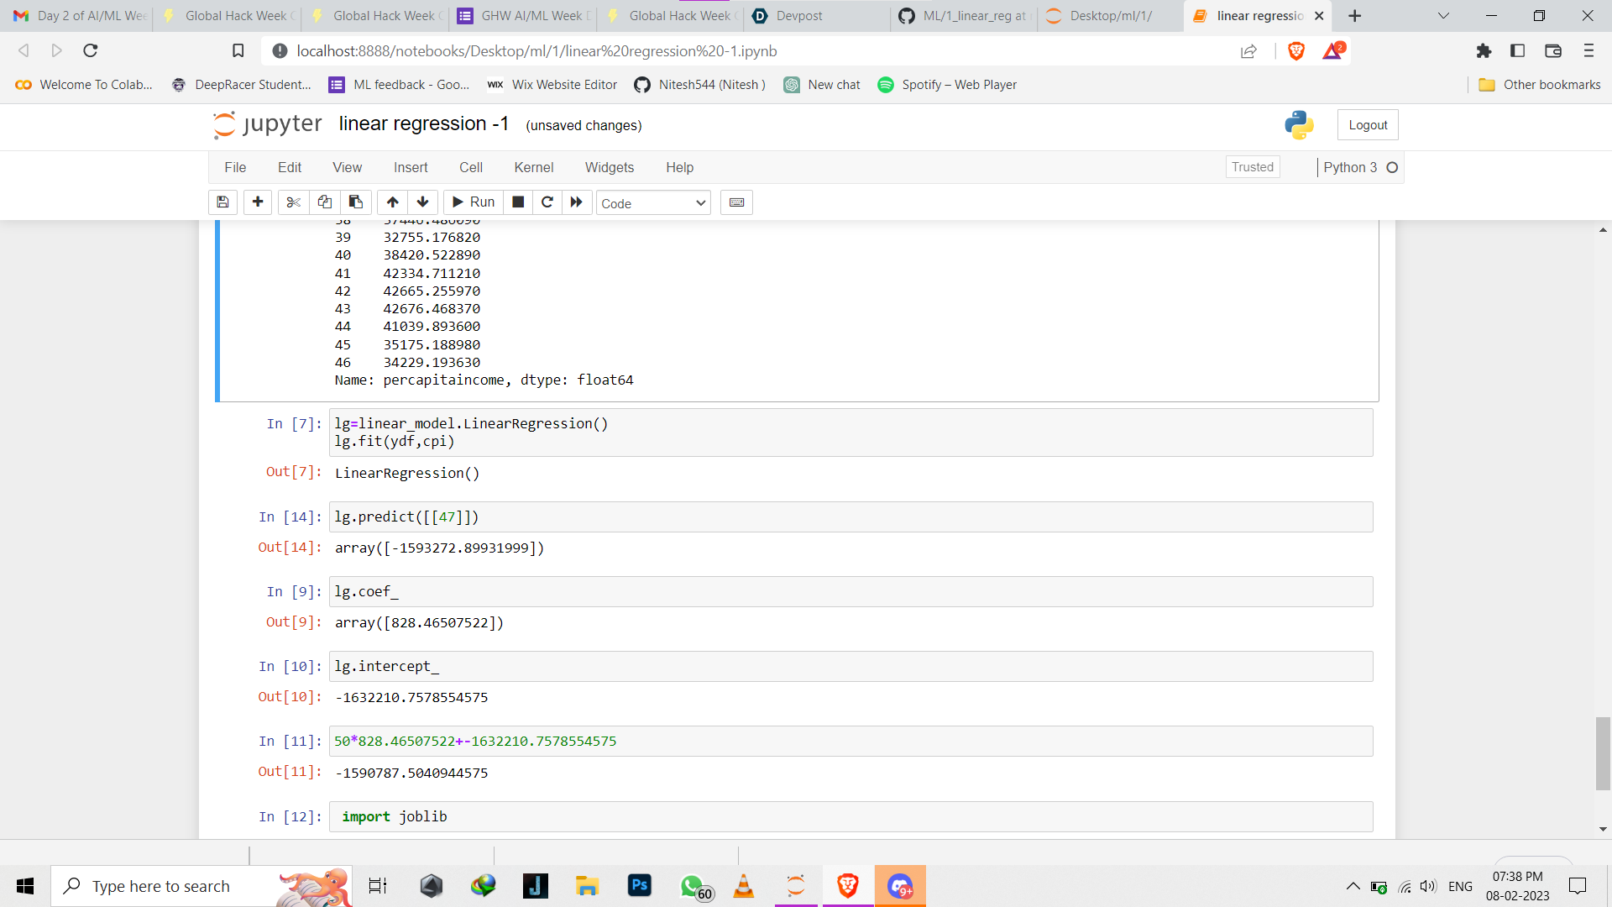This screenshot has width=1612, height=907.
Task: Open the Code cell type dropdown
Action: tap(653, 203)
